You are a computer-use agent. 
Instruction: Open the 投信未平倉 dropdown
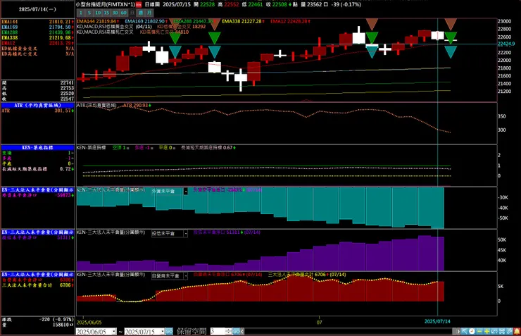click(185, 234)
